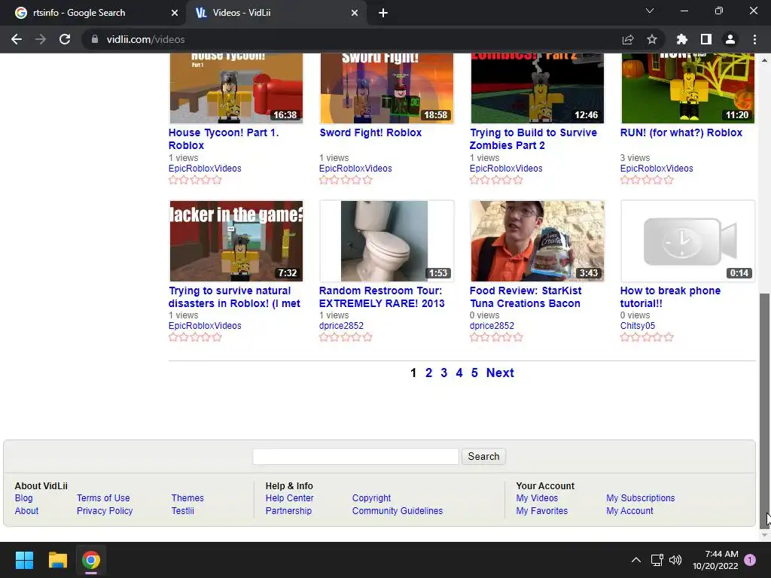The image size is (771, 578).
Task: Click the scrollbar down arrow
Action: pyautogui.click(x=764, y=535)
